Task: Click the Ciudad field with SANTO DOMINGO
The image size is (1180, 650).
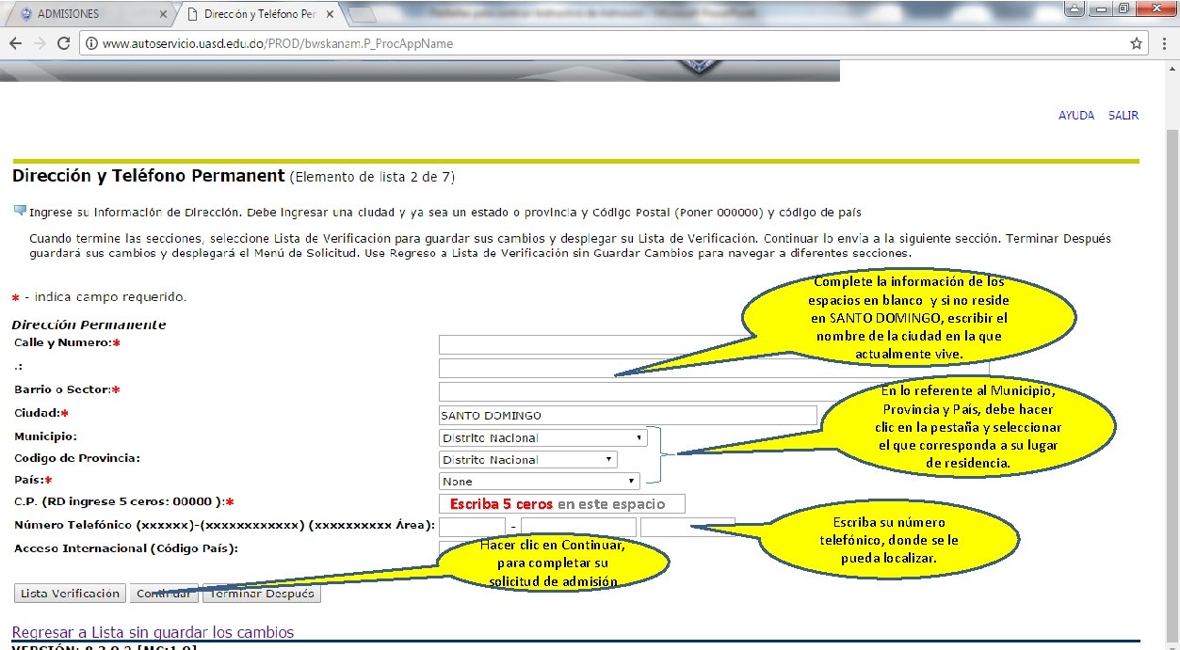Action: (627, 415)
